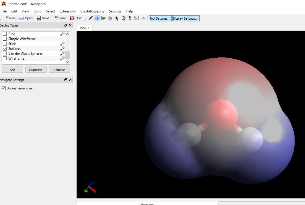Select the Auto Rotate tool

point(123,18)
